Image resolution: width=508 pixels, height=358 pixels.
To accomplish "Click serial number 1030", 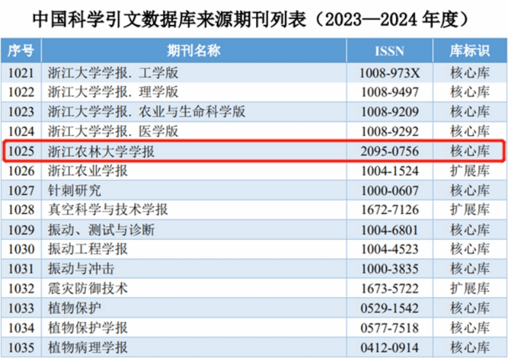I will tap(20, 249).
